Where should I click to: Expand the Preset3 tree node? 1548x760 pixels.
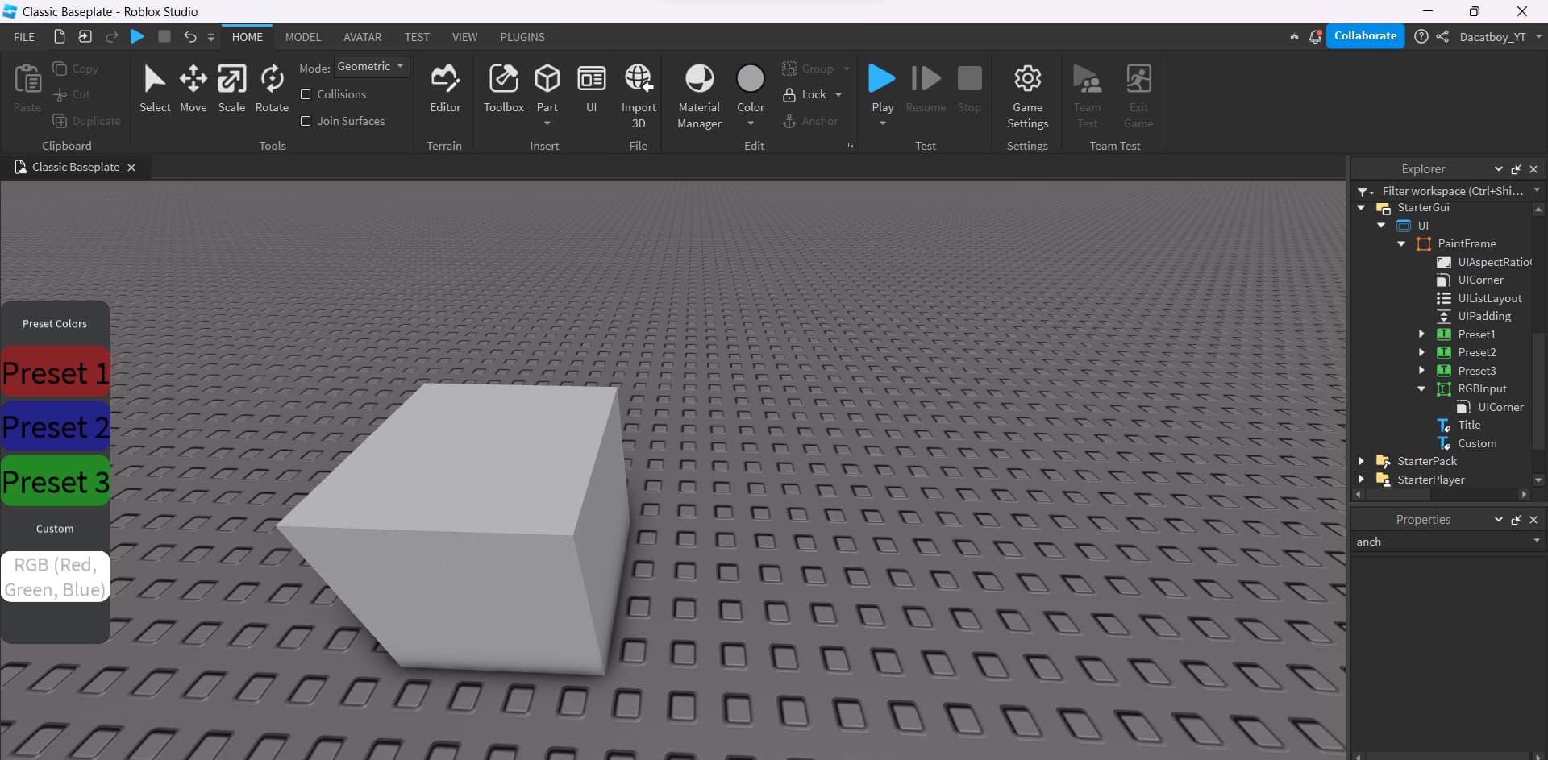[x=1421, y=370]
